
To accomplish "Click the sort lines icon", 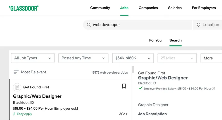I will (x=16, y=72).
